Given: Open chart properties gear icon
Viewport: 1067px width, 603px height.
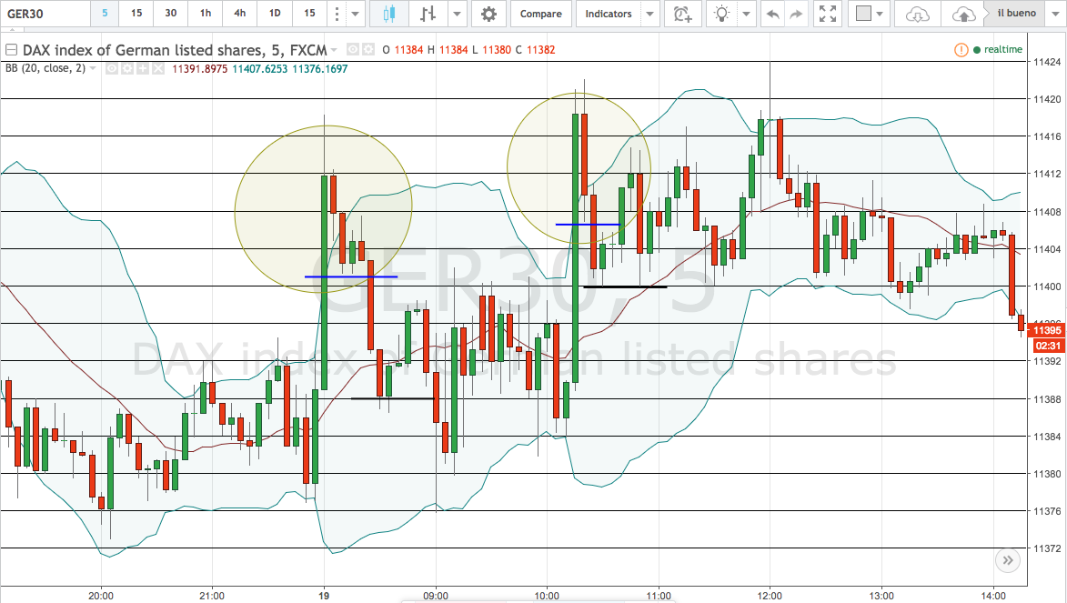Looking at the screenshot, I should 488,14.
